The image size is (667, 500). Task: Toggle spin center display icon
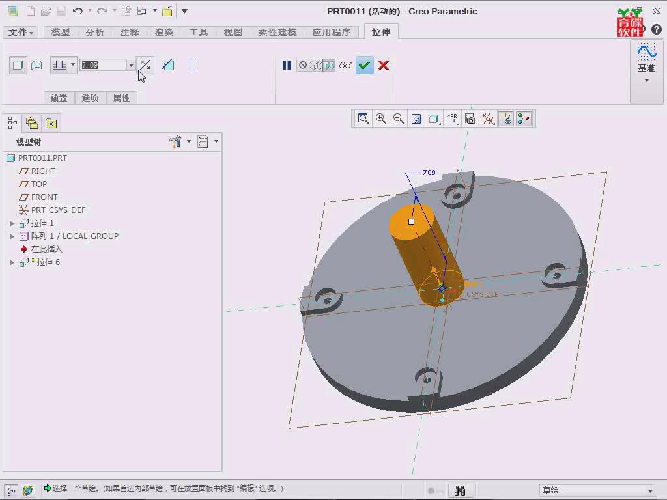click(524, 118)
